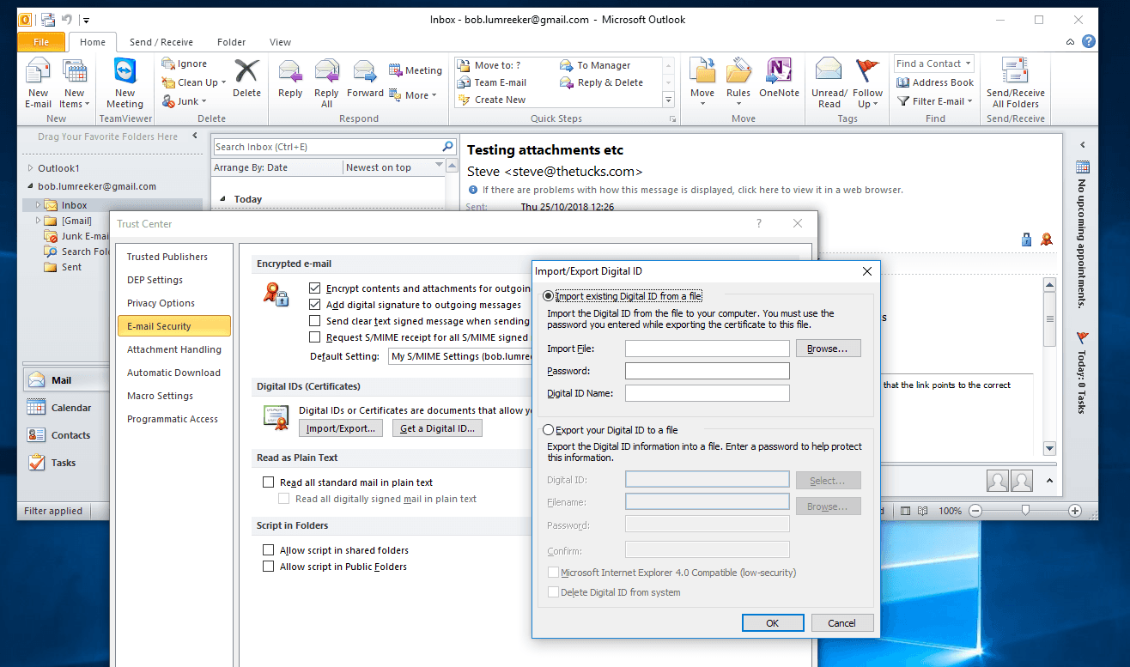Open the Clean Up dropdown

pos(194,82)
